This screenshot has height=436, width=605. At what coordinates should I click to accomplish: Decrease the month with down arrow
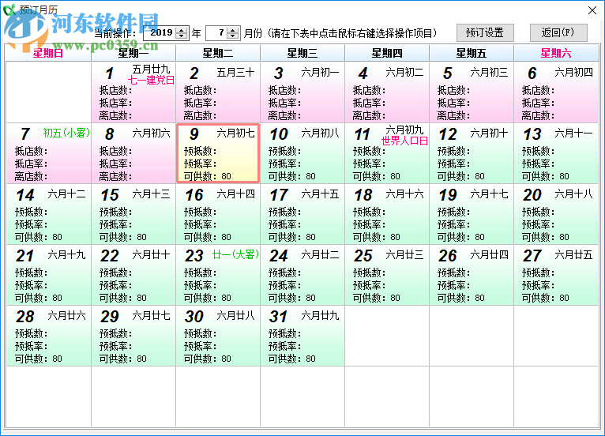232,36
